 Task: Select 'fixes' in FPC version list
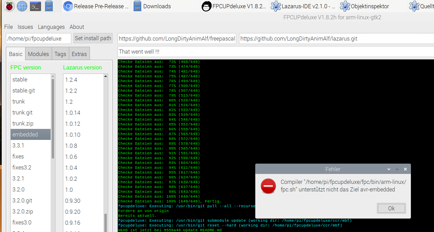(31, 156)
